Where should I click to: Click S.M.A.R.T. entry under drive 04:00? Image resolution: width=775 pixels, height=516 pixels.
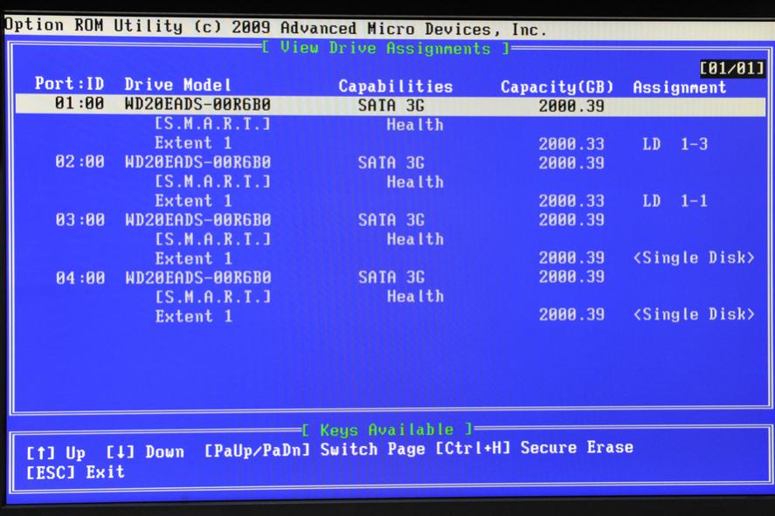212,297
